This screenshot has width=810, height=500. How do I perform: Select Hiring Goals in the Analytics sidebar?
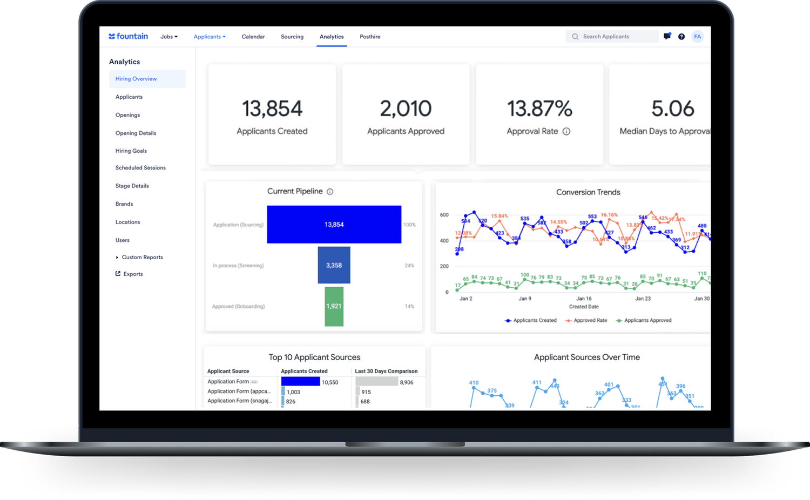pos(131,151)
